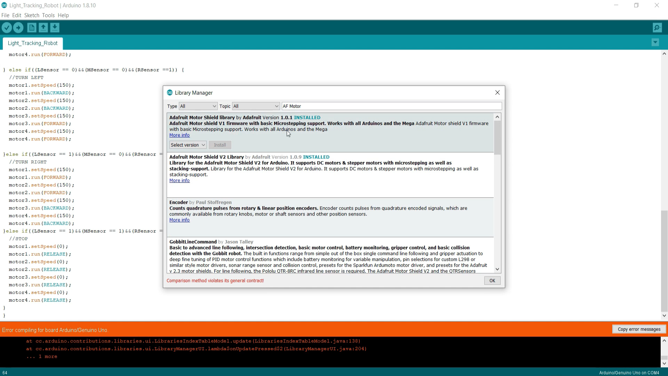The height and width of the screenshot is (376, 668).
Task: Click the //STOP comment line
Action: pos(18,239)
